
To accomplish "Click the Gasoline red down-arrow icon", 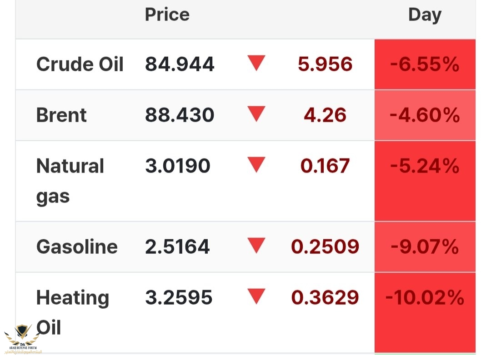I will click(256, 246).
